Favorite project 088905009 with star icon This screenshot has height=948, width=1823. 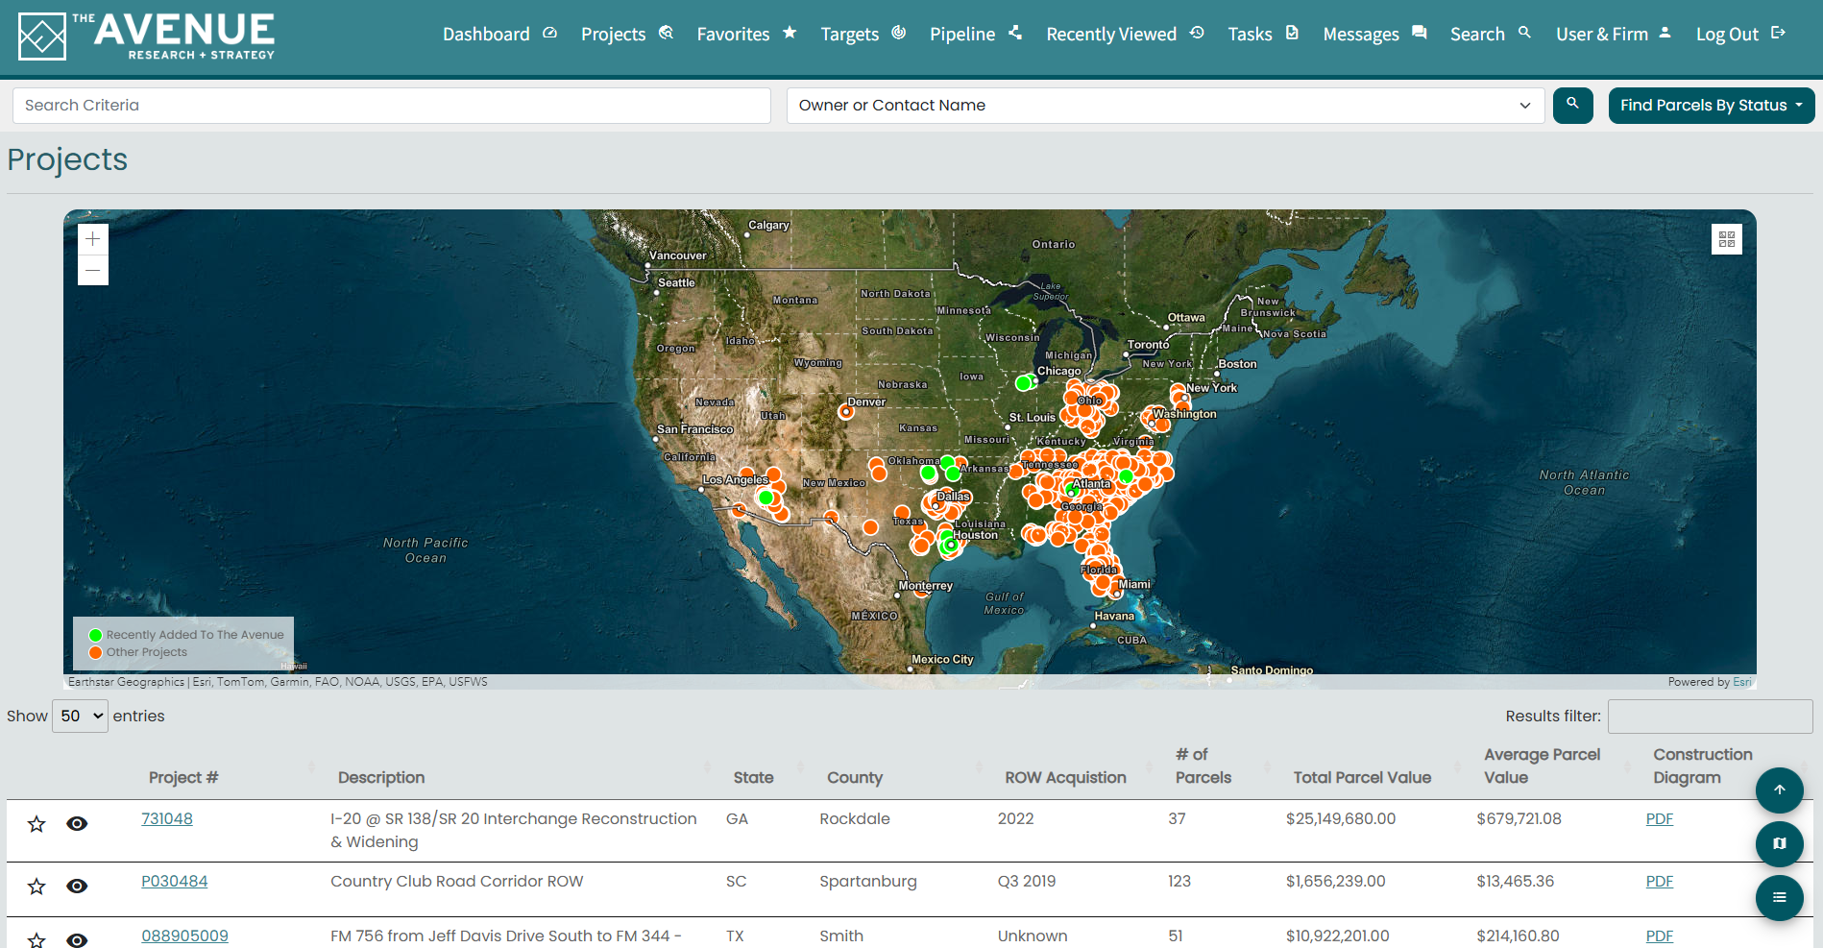[x=36, y=940]
